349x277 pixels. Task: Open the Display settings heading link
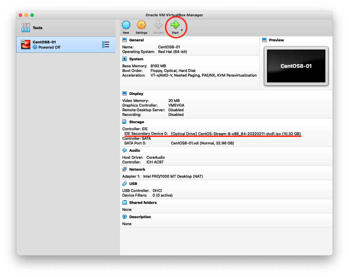point(136,93)
